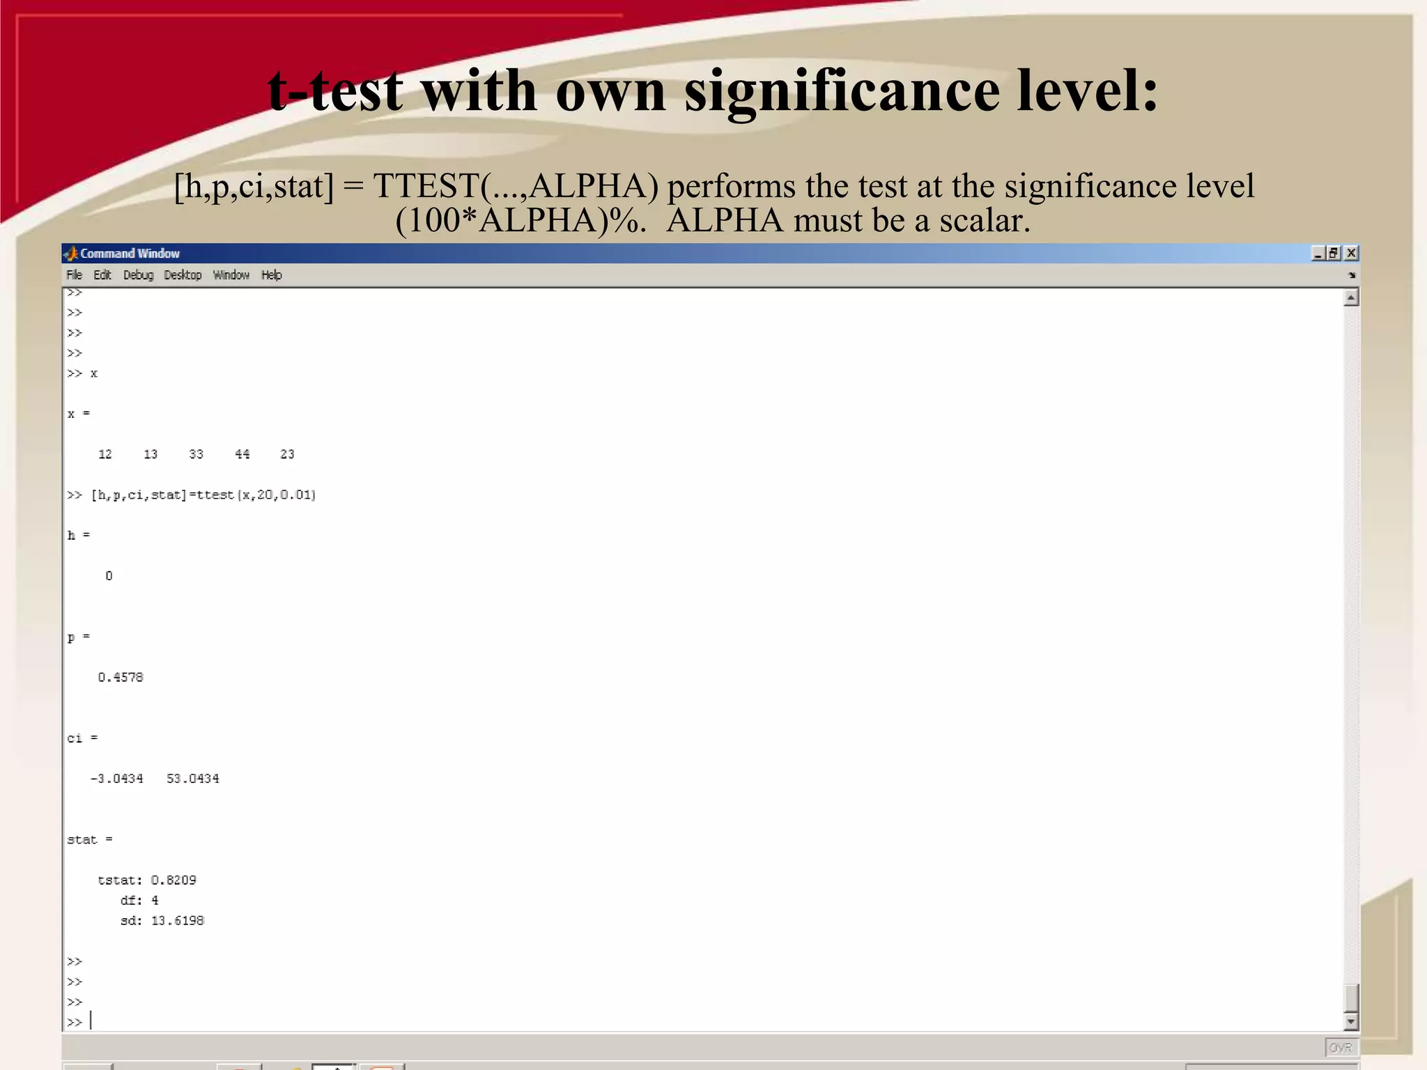Undock/restore the Command Window
Viewport: 1427px width, 1070px height.
(1334, 254)
